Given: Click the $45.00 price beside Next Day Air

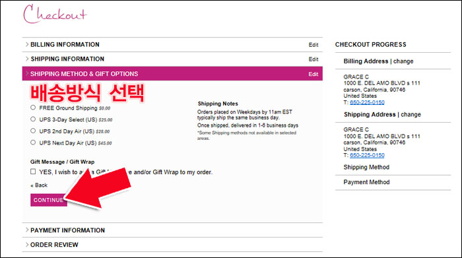Looking at the screenshot, I should pos(105,143).
